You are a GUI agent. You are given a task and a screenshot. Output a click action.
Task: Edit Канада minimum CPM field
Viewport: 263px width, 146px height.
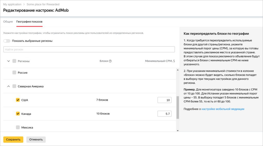(164, 114)
